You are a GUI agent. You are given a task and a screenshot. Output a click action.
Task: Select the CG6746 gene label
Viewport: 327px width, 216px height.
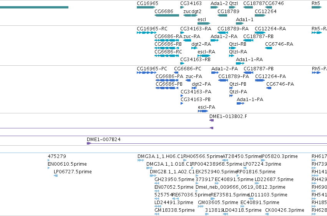(274, 3)
